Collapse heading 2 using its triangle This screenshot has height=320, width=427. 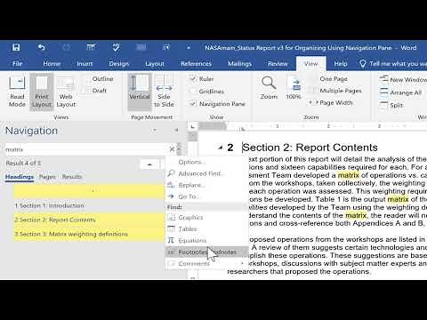coord(220,148)
